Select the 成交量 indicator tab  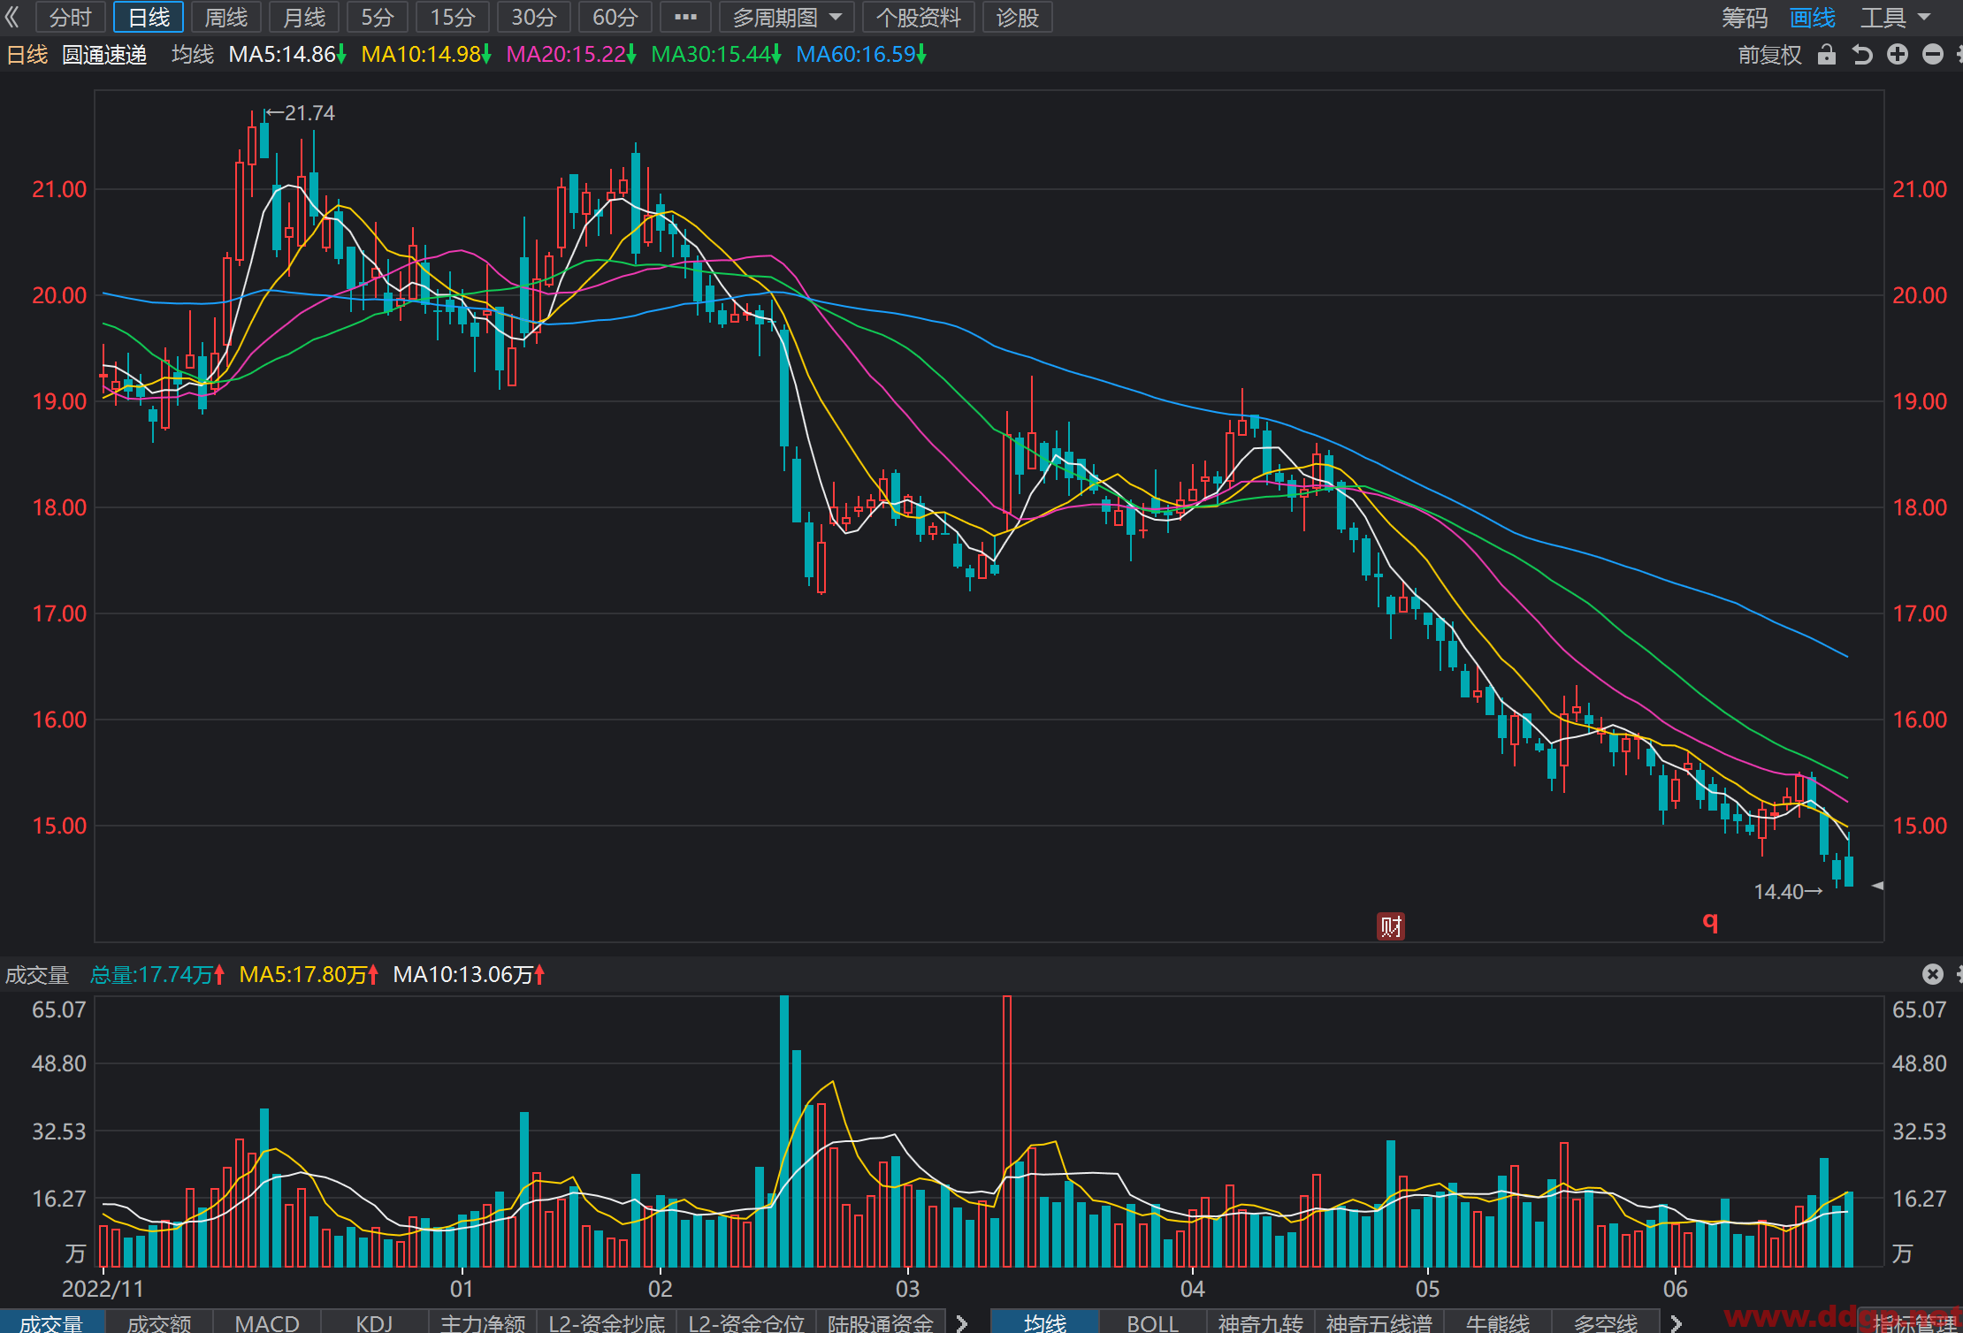52,1322
